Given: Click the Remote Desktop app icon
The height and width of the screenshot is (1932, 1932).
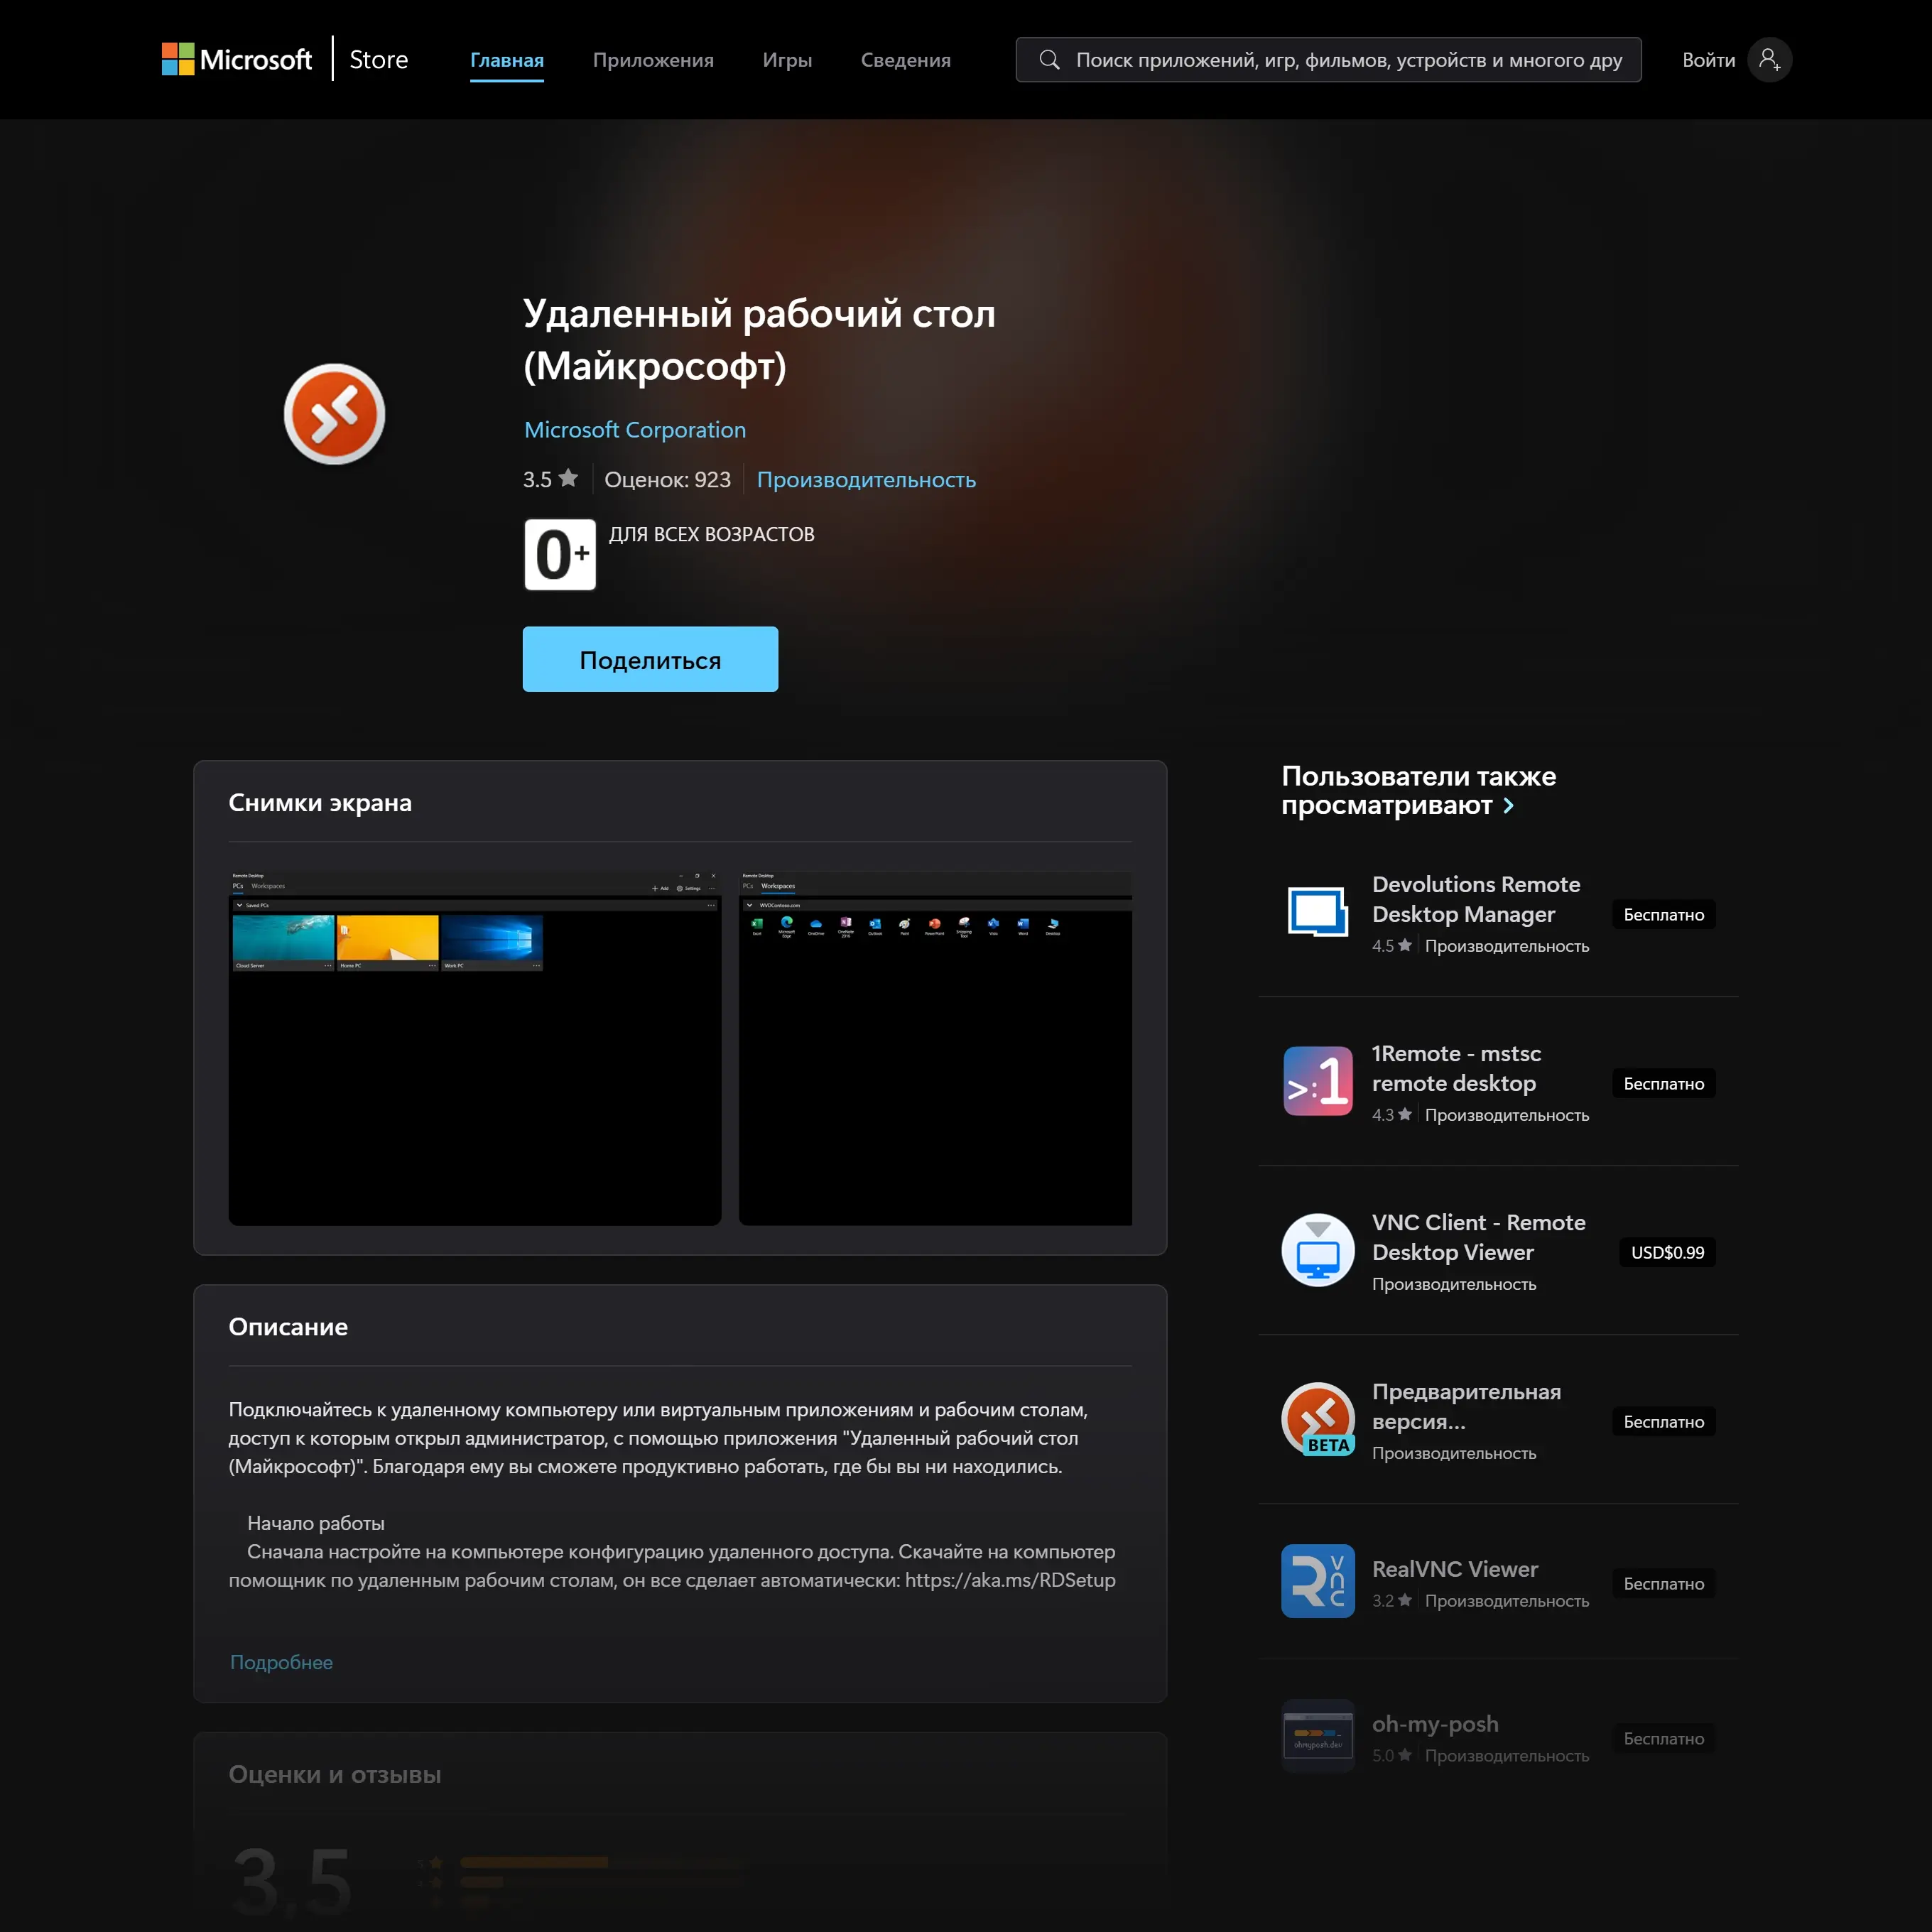Looking at the screenshot, I should (334, 414).
